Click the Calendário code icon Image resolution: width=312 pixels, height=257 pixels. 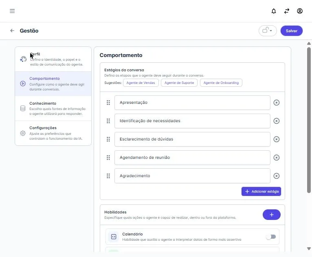pyautogui.click(x=114, y=237)
